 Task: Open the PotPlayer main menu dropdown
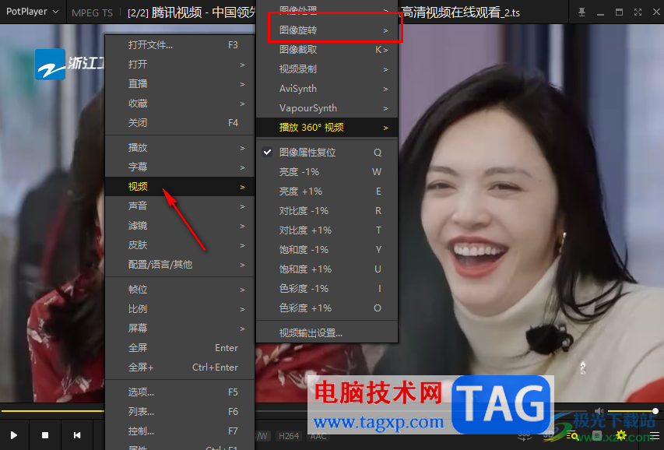click(32, 12)
